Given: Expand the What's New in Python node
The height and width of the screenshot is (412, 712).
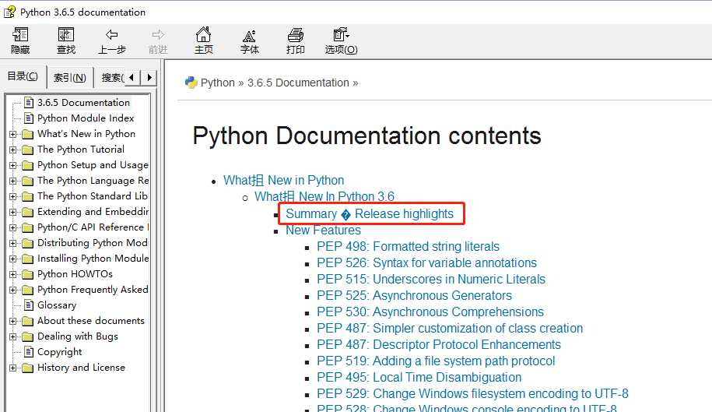Looking at the screenshot, I should [12, 134].
